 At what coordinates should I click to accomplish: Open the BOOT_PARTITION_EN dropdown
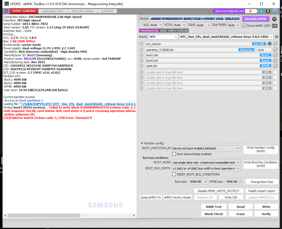coord(206,148)
